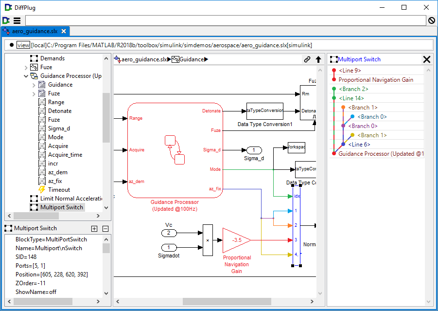
Task: Click the product multiply block
Action: [208, 240]
